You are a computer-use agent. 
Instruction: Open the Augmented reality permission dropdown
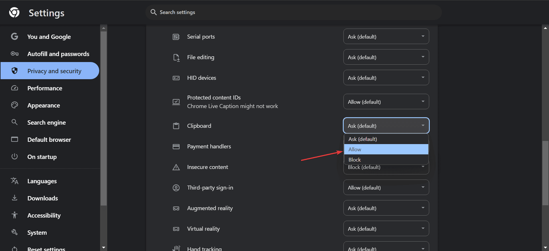[x=386, y=208]
